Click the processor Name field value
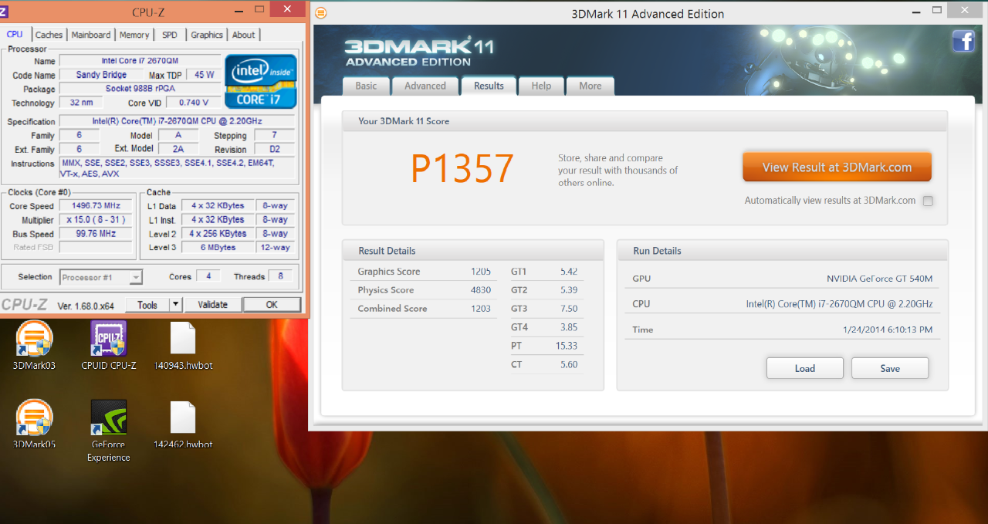This screenshot has width=988, height=524. tap(140, 61)
